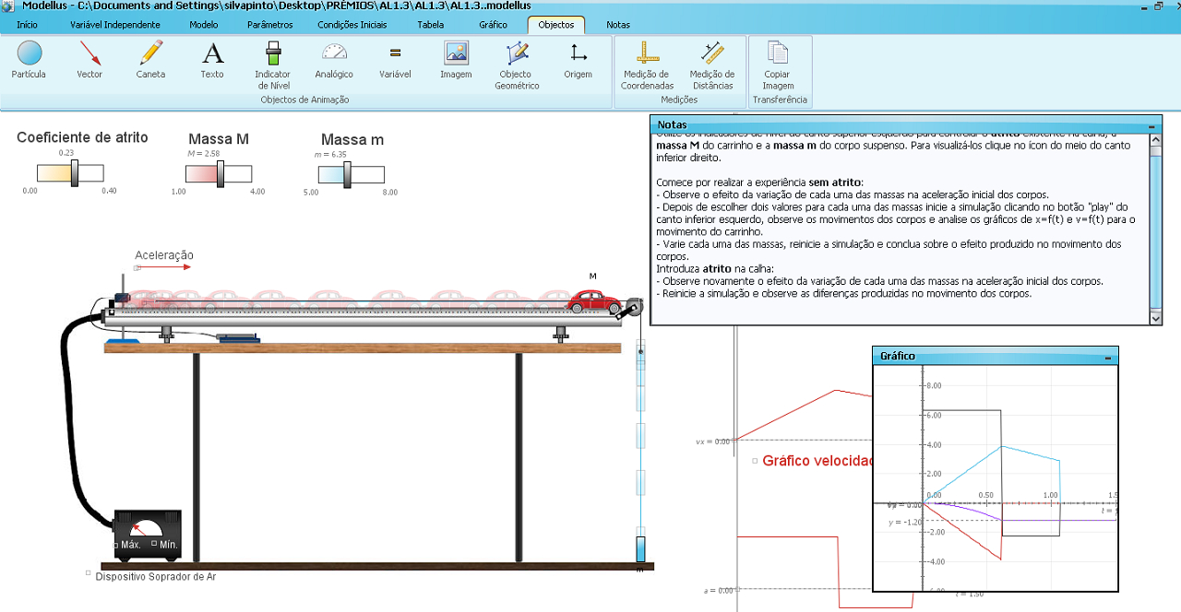Open the Notas ribbon tab
This screenshot has width=1181, height=612.
[x=618, y=25]
